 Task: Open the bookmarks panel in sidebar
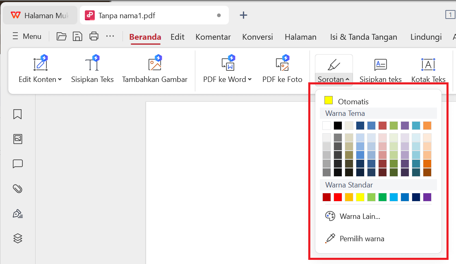pos(17,114)
